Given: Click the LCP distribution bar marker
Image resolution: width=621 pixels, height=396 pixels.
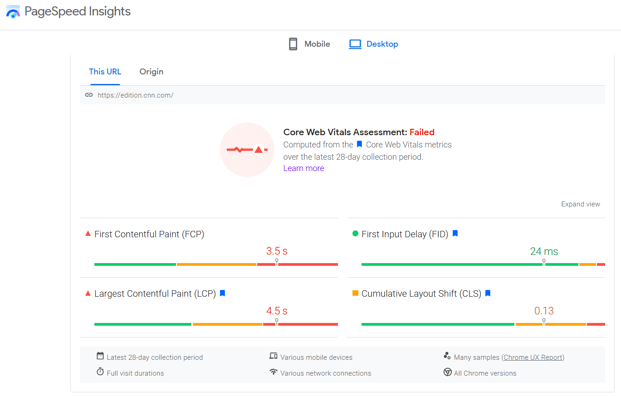Looking at the screenshot, I should pyautogui.click(x=277, y=323).
